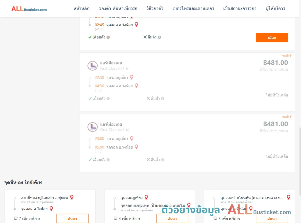Select วิธีจองตั๋ว in navigation
301x223 pixels.
pyautogui.click(x=155, y=9)
